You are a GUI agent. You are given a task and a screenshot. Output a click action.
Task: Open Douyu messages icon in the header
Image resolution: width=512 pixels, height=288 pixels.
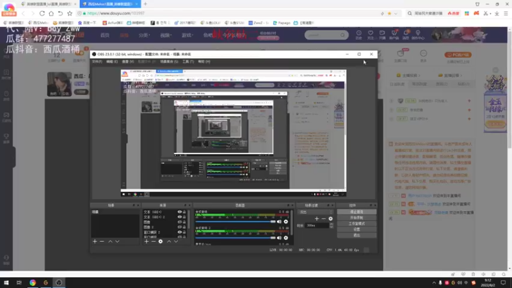406,35
